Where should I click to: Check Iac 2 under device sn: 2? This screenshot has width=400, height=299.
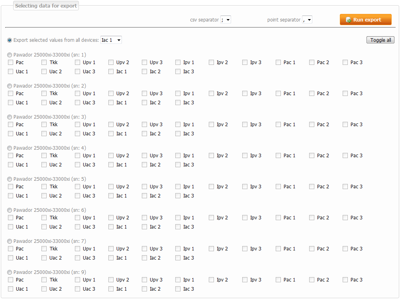145,103
